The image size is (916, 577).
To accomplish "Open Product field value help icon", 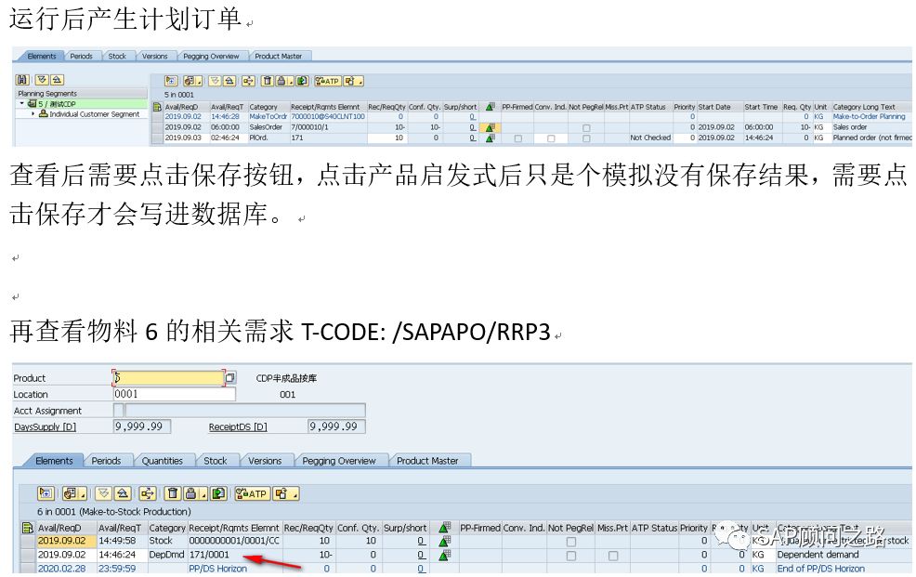I will click(229, 377).
